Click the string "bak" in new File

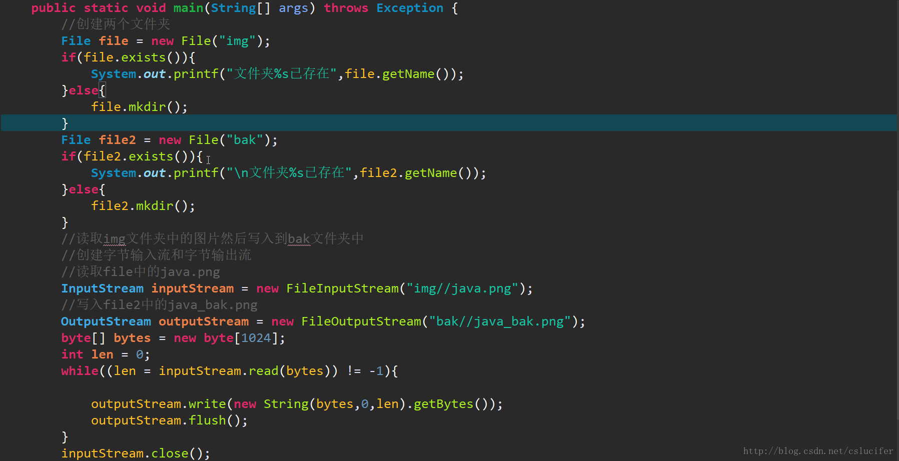click(x=245, y=140)
